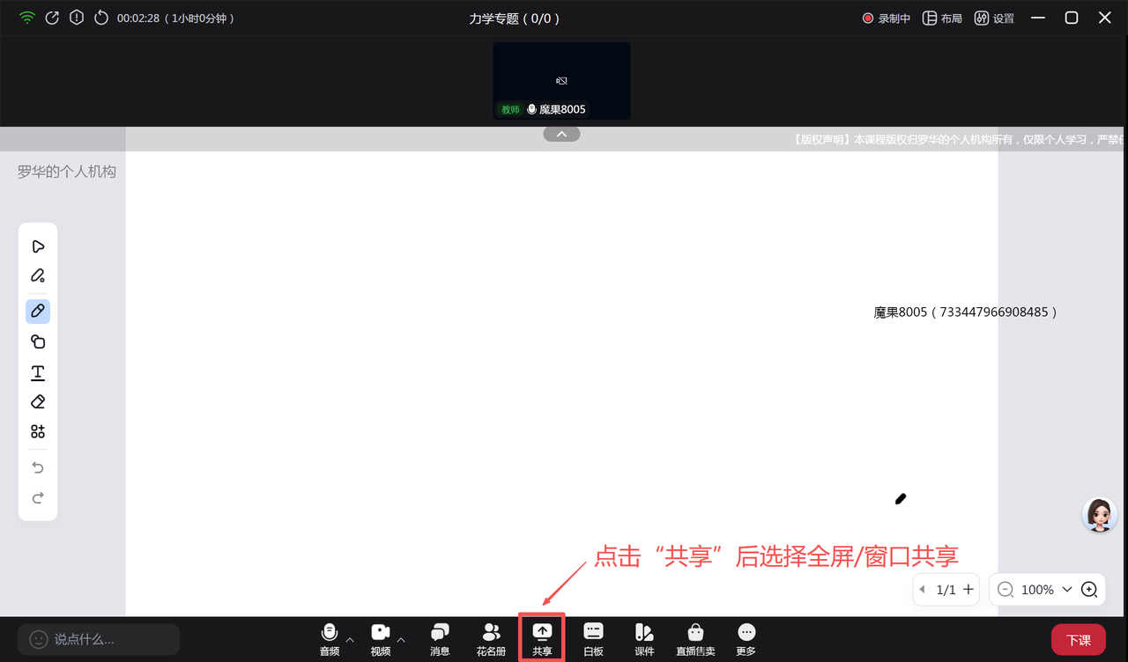
Task: Undo the last whiteboard stroke
Action: (38, 467)
